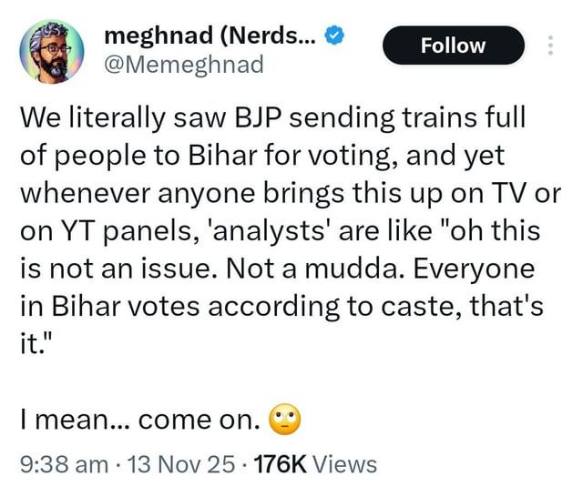Click the rolling eyes emoji
Image resolution: width=583 pixels, height=497 pixels.
284,420
